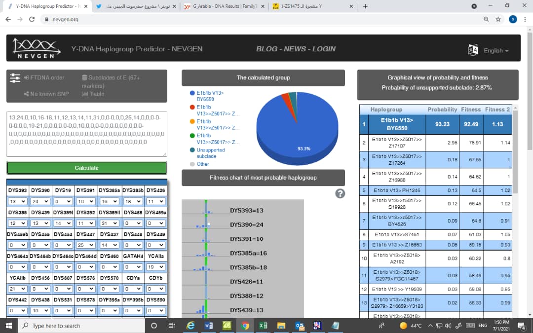533x333 pixels.
Task: Reload the nevgen.org page
Action: [32, 19]
